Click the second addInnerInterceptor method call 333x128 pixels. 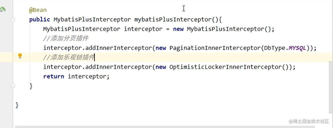[119, 67]
